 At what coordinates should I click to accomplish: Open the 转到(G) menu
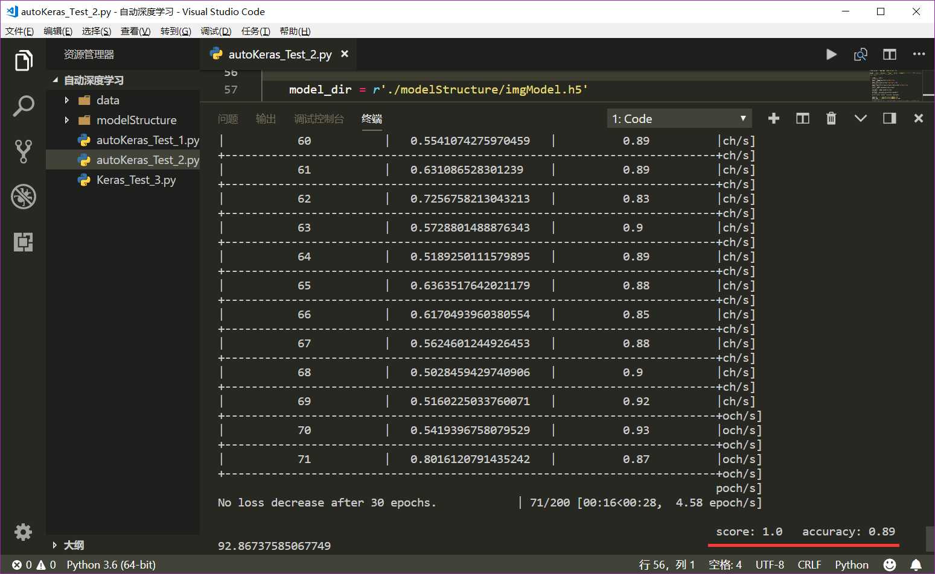click(x=176, y=31)
